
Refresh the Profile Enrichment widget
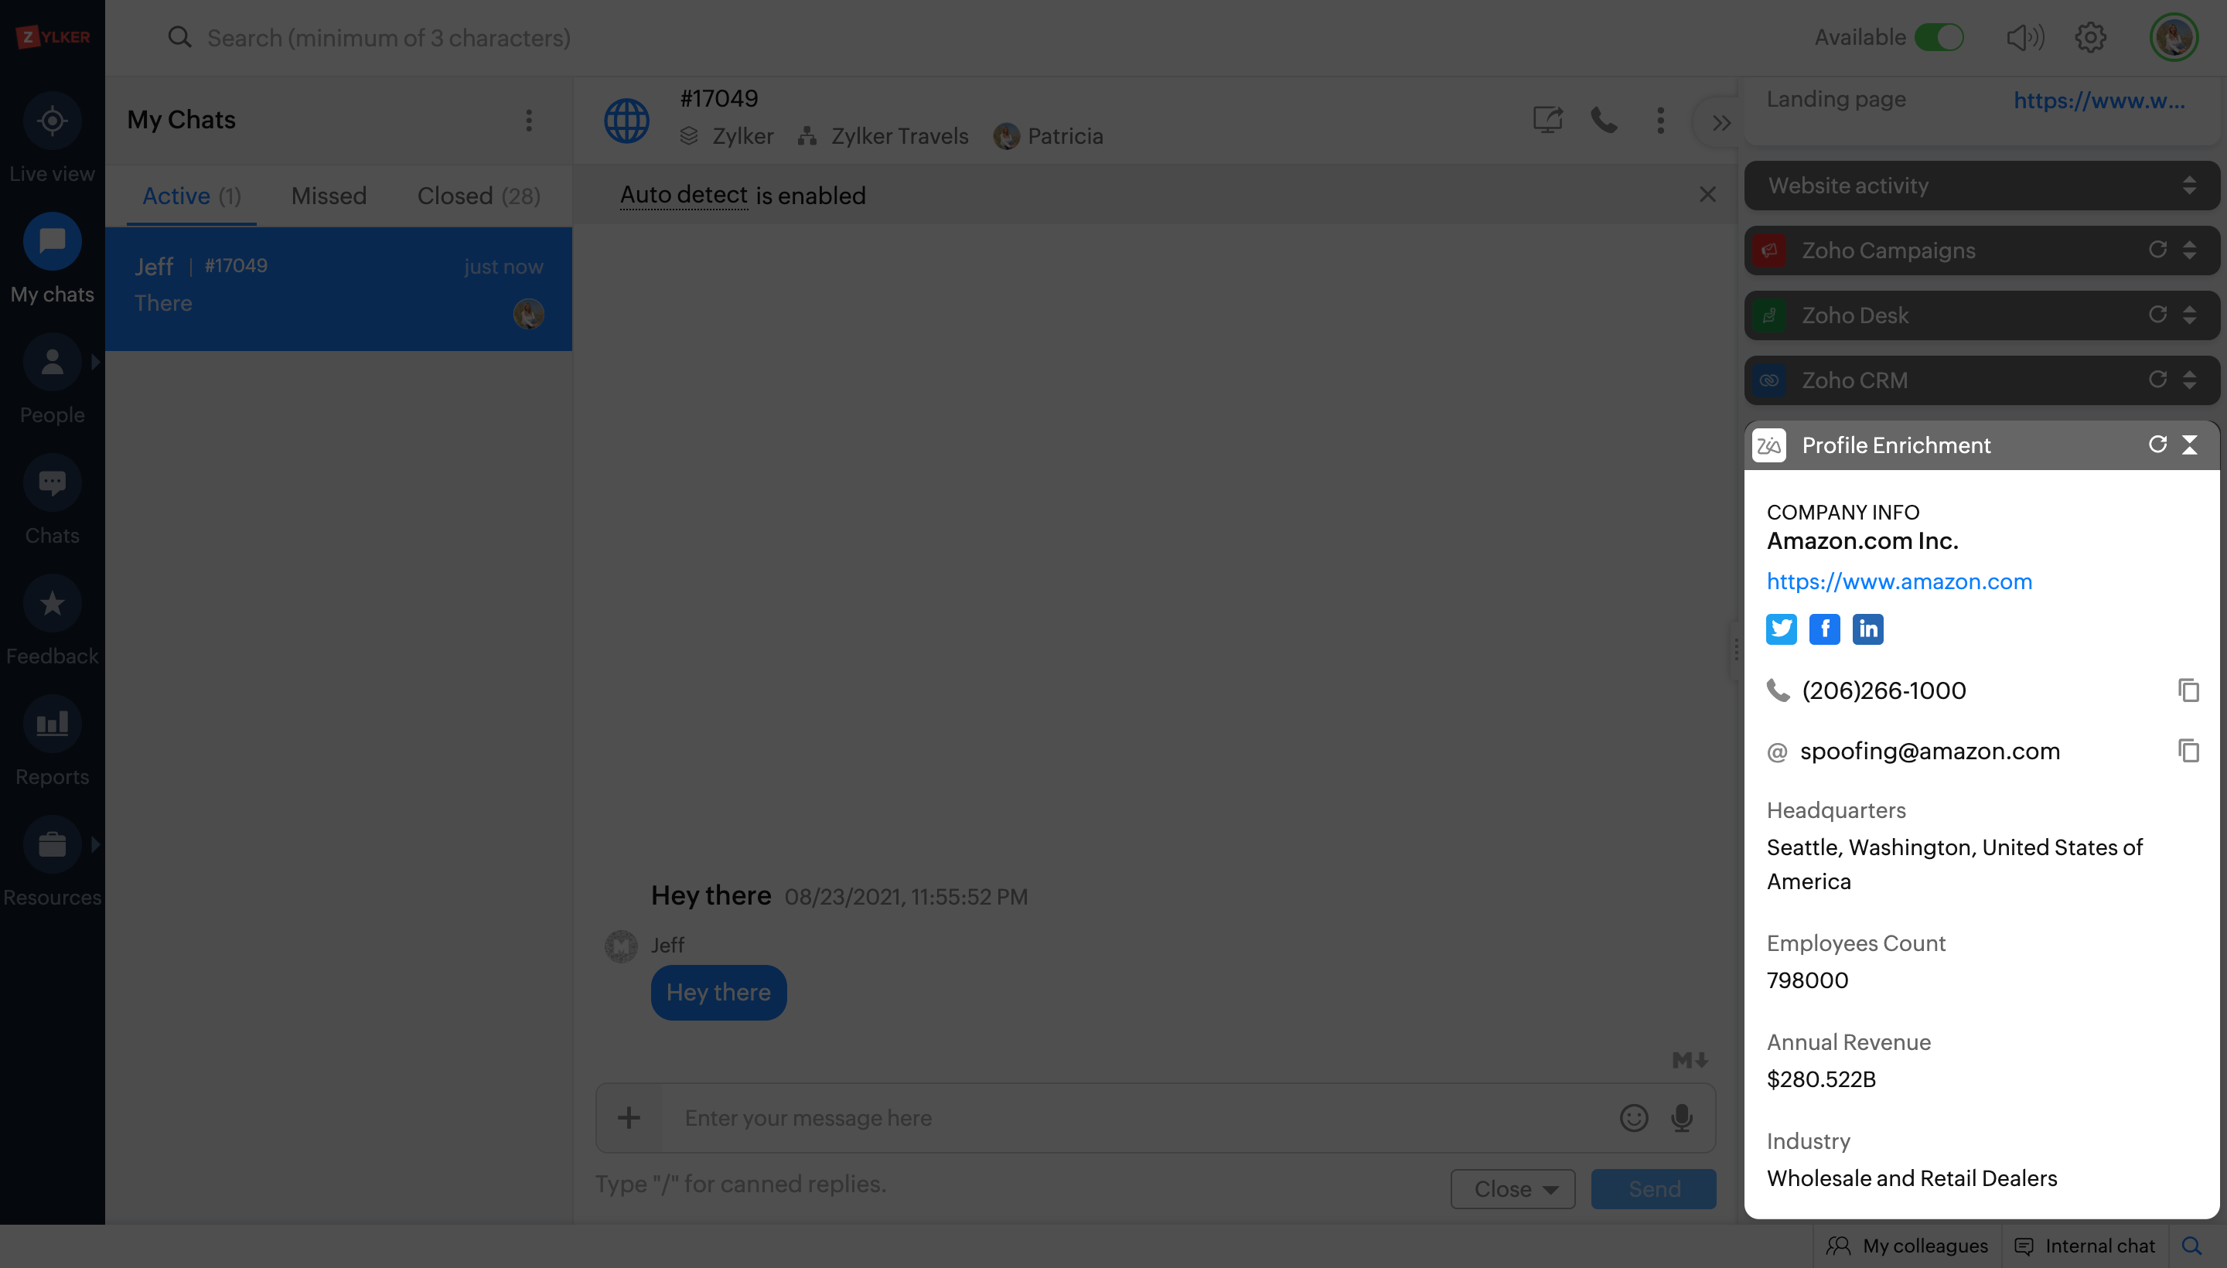pos(2157,445)
